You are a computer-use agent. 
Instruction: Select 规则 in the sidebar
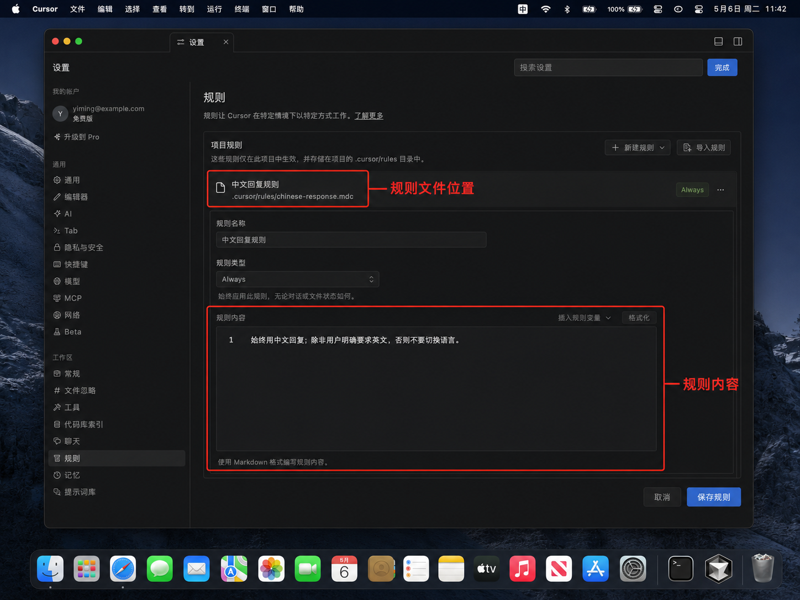tap(117, 458)
